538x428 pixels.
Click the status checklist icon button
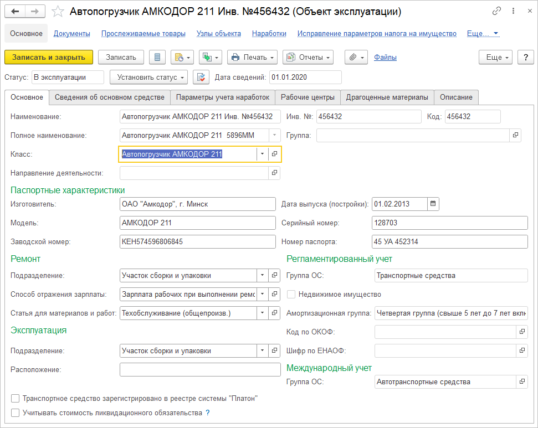click(201, 77)
